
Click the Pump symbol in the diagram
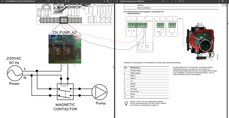click(99, 92)
